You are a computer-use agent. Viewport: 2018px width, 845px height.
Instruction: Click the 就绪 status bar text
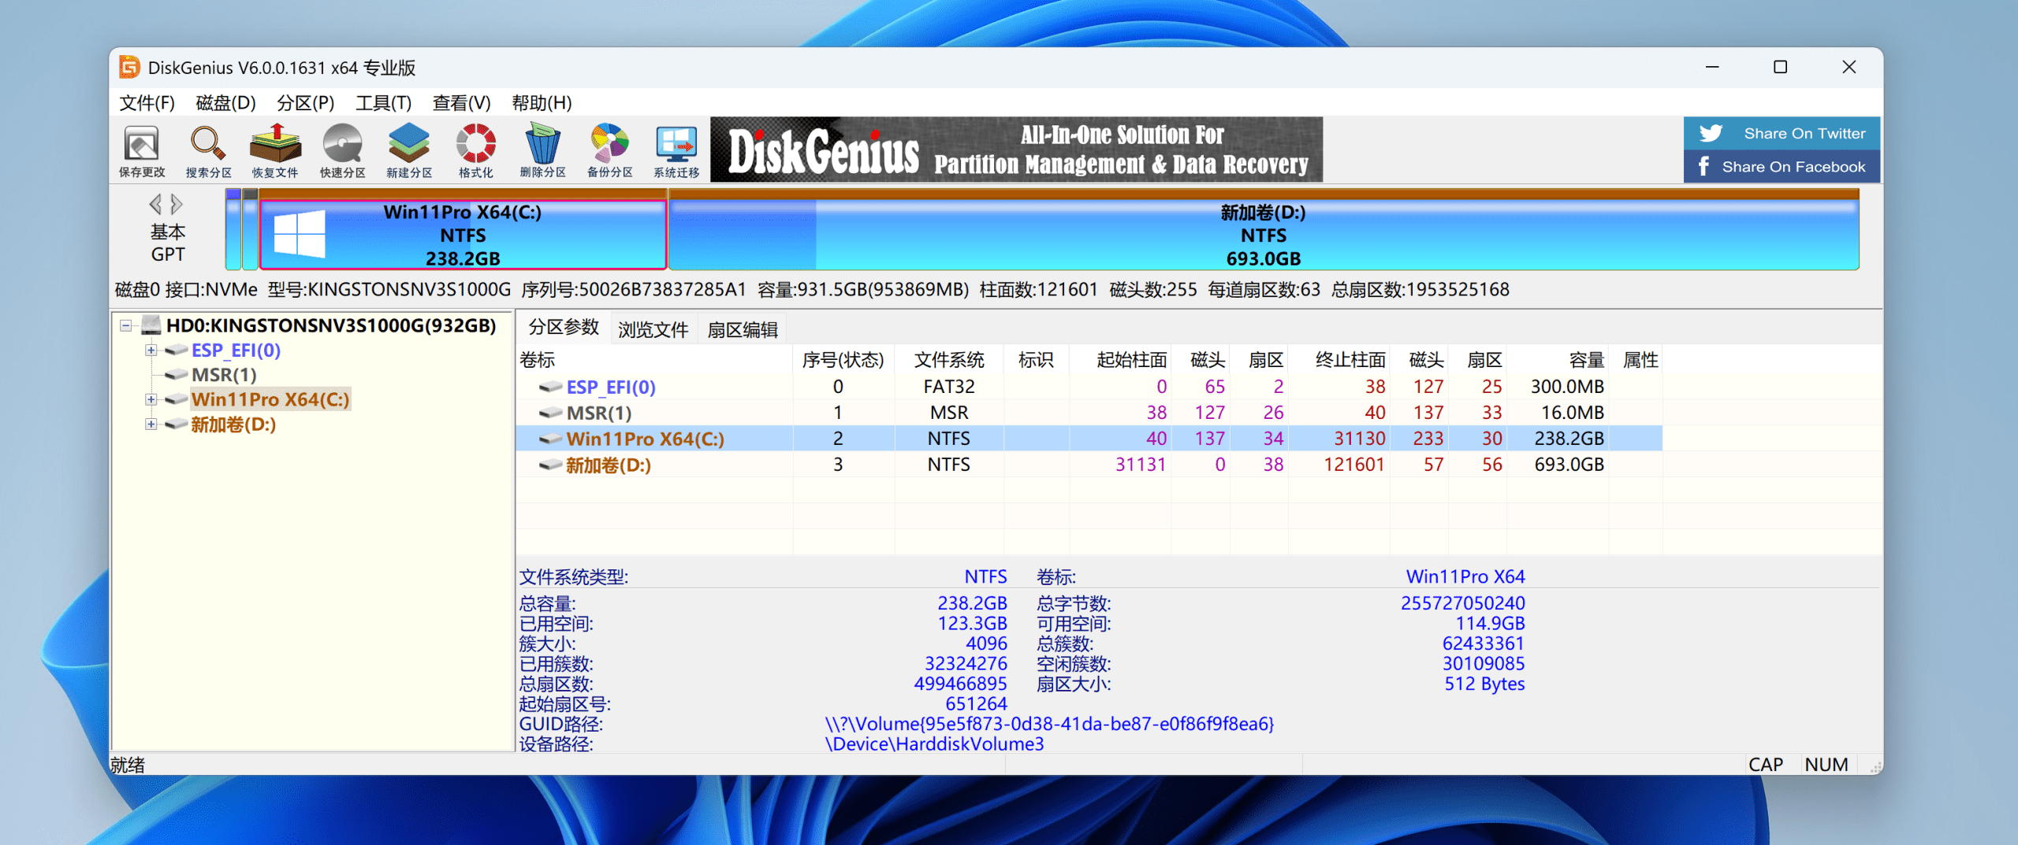pos(127,765)
